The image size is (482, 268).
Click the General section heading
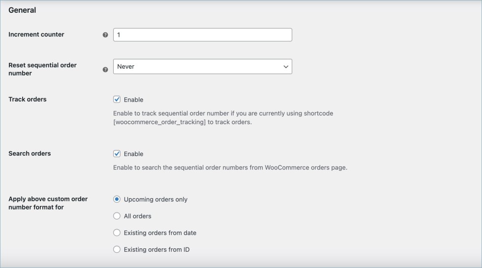(22, 10)
